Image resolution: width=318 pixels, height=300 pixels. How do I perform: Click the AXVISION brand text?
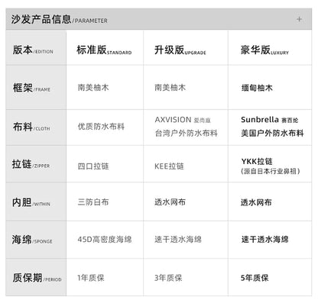click(x=173, y=120)
